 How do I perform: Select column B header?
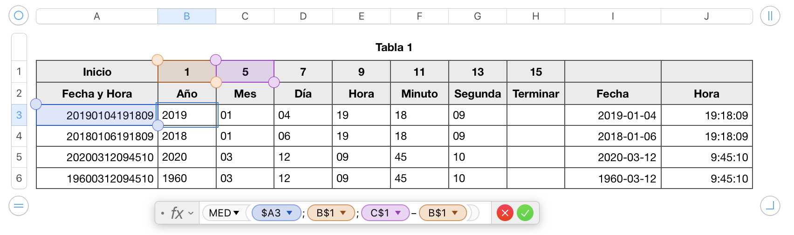[x=187, y=16]
